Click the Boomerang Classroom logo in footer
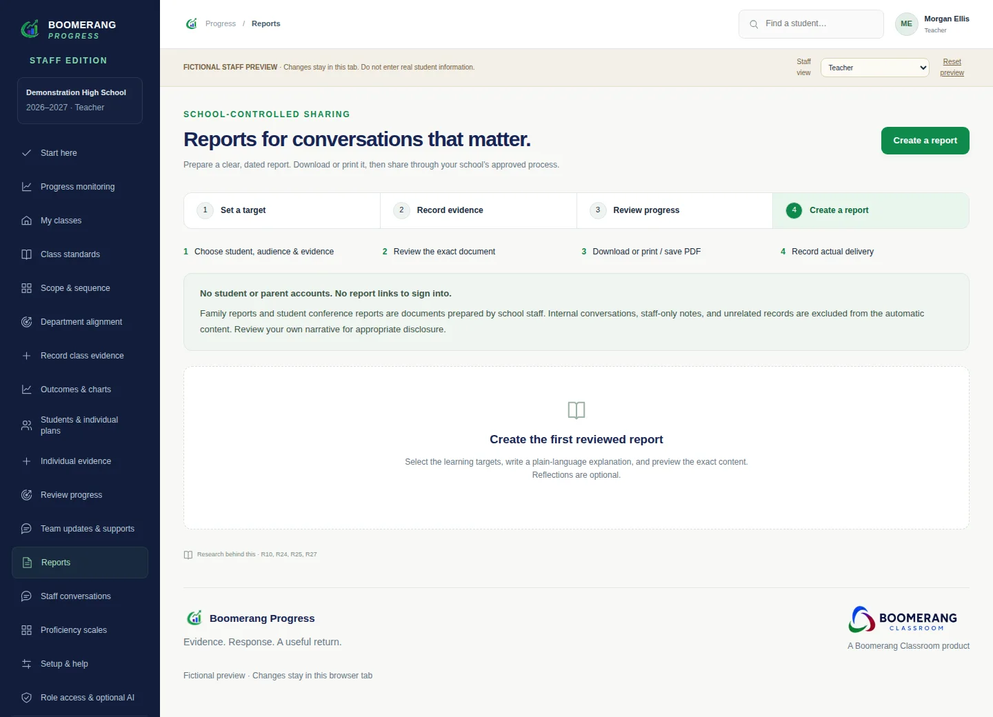 (903, 619)
